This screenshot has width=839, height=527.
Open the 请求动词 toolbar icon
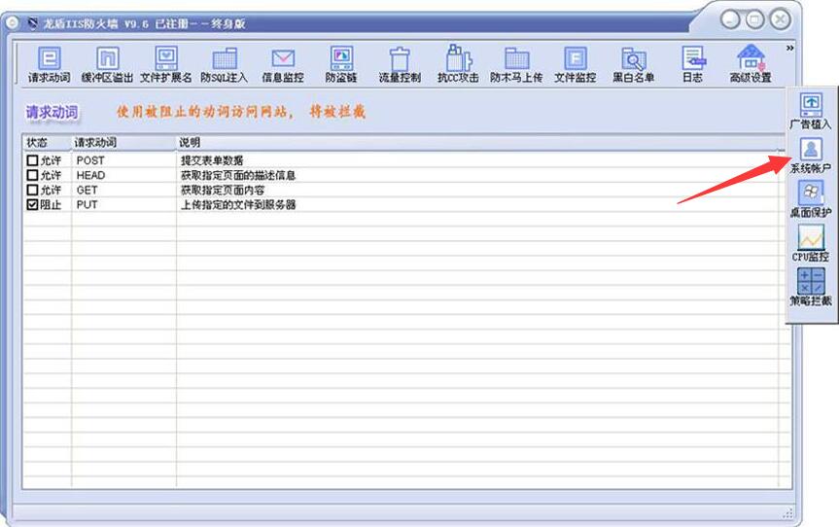50,65
